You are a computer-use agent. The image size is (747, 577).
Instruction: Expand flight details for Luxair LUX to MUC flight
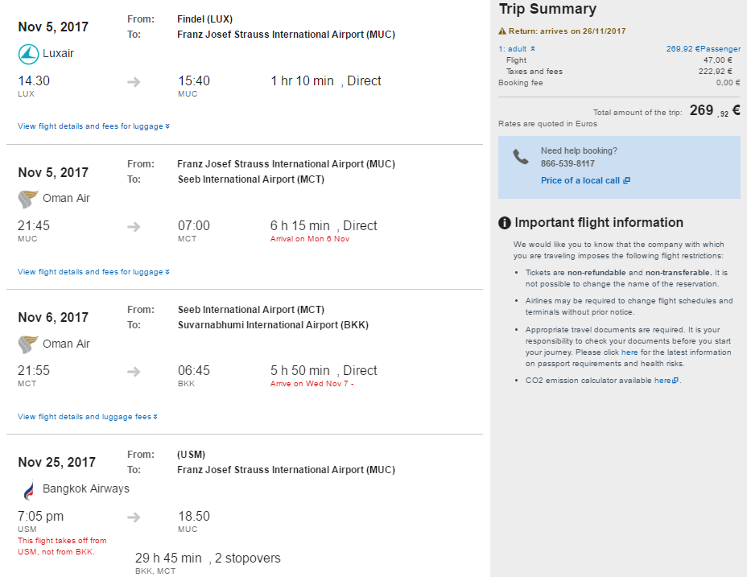tap(94, 126)
